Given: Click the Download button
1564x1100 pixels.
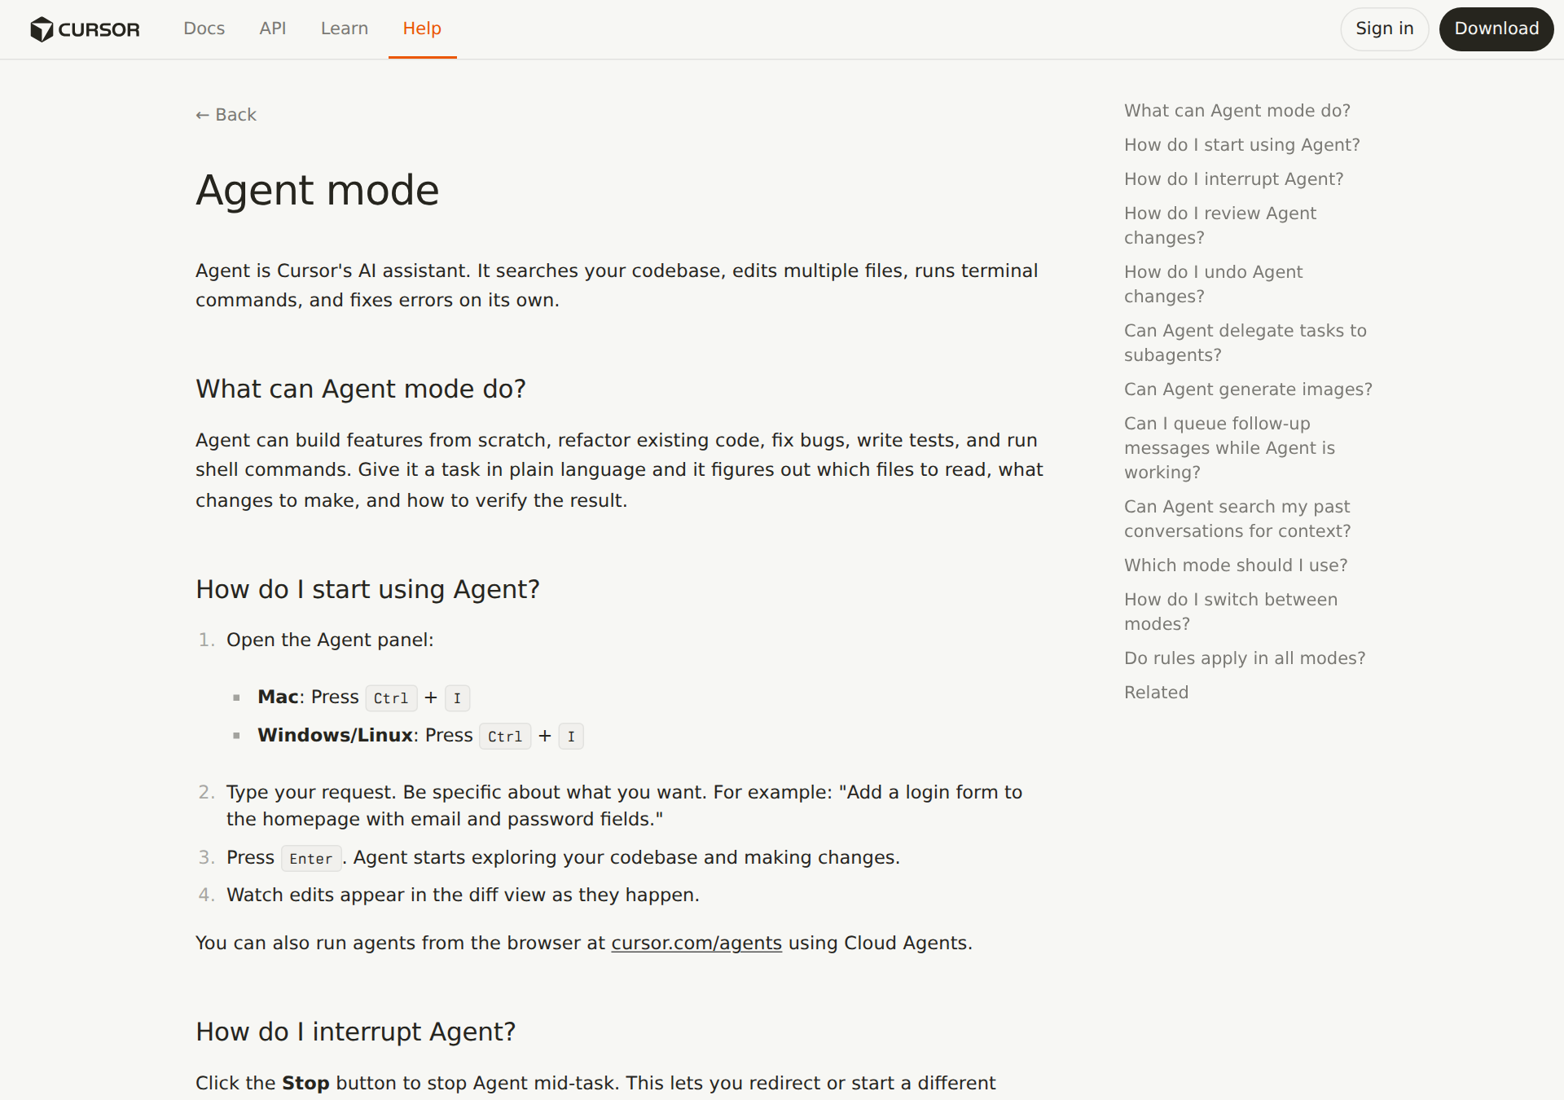Looking at the screenshot, I should point(1496,29).
